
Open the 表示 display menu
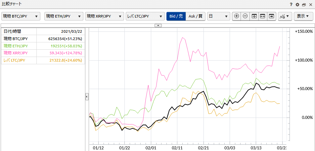[x=303, y=16]
